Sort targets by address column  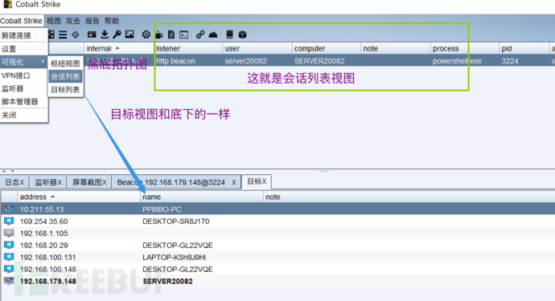coord(79,197)
